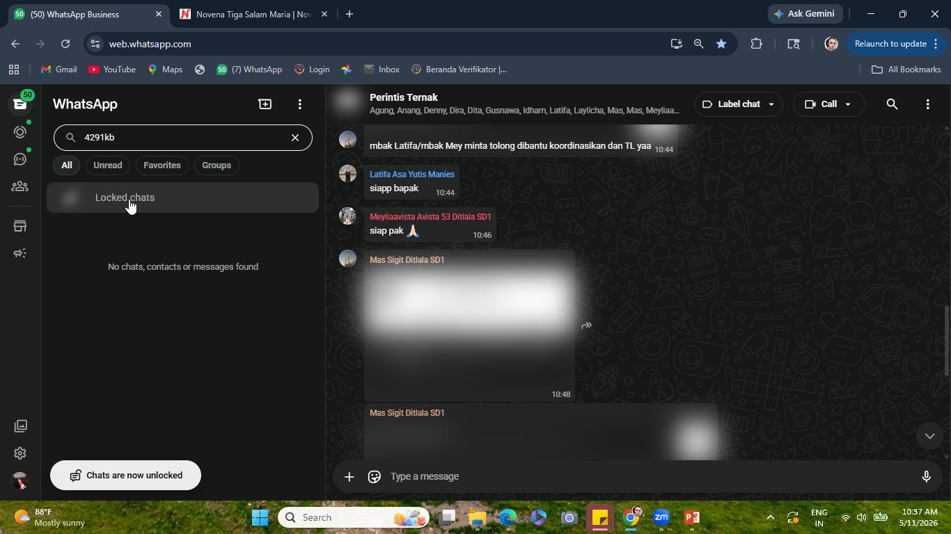951x534 pixels.
Task: Open Latifa Asa Yutis Manies sender name
Action: [412, 175]
